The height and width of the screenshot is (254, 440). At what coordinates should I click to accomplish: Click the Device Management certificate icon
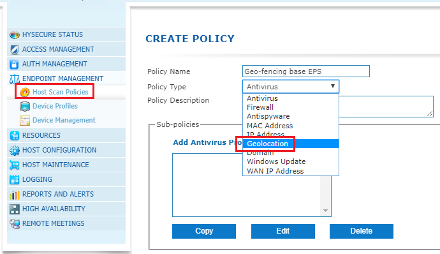click(x=25, y=120)
